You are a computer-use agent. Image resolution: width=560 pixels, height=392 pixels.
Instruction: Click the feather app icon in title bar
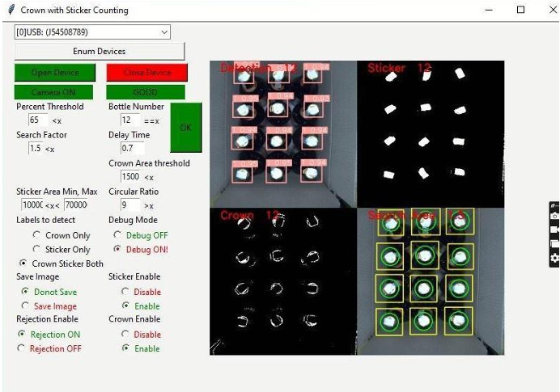tap(9, 11)
